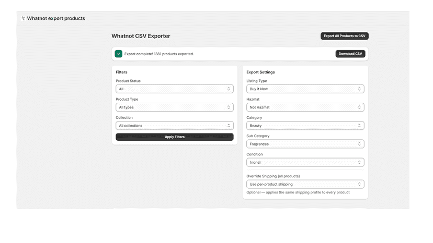This screenshot has width=433, height=243.
Task: Open the Product Type dropdown
Action: click(175, 107)
